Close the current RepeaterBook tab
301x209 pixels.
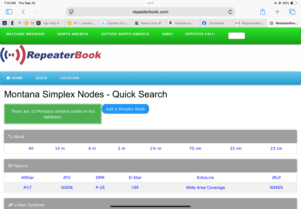[271, 23]
